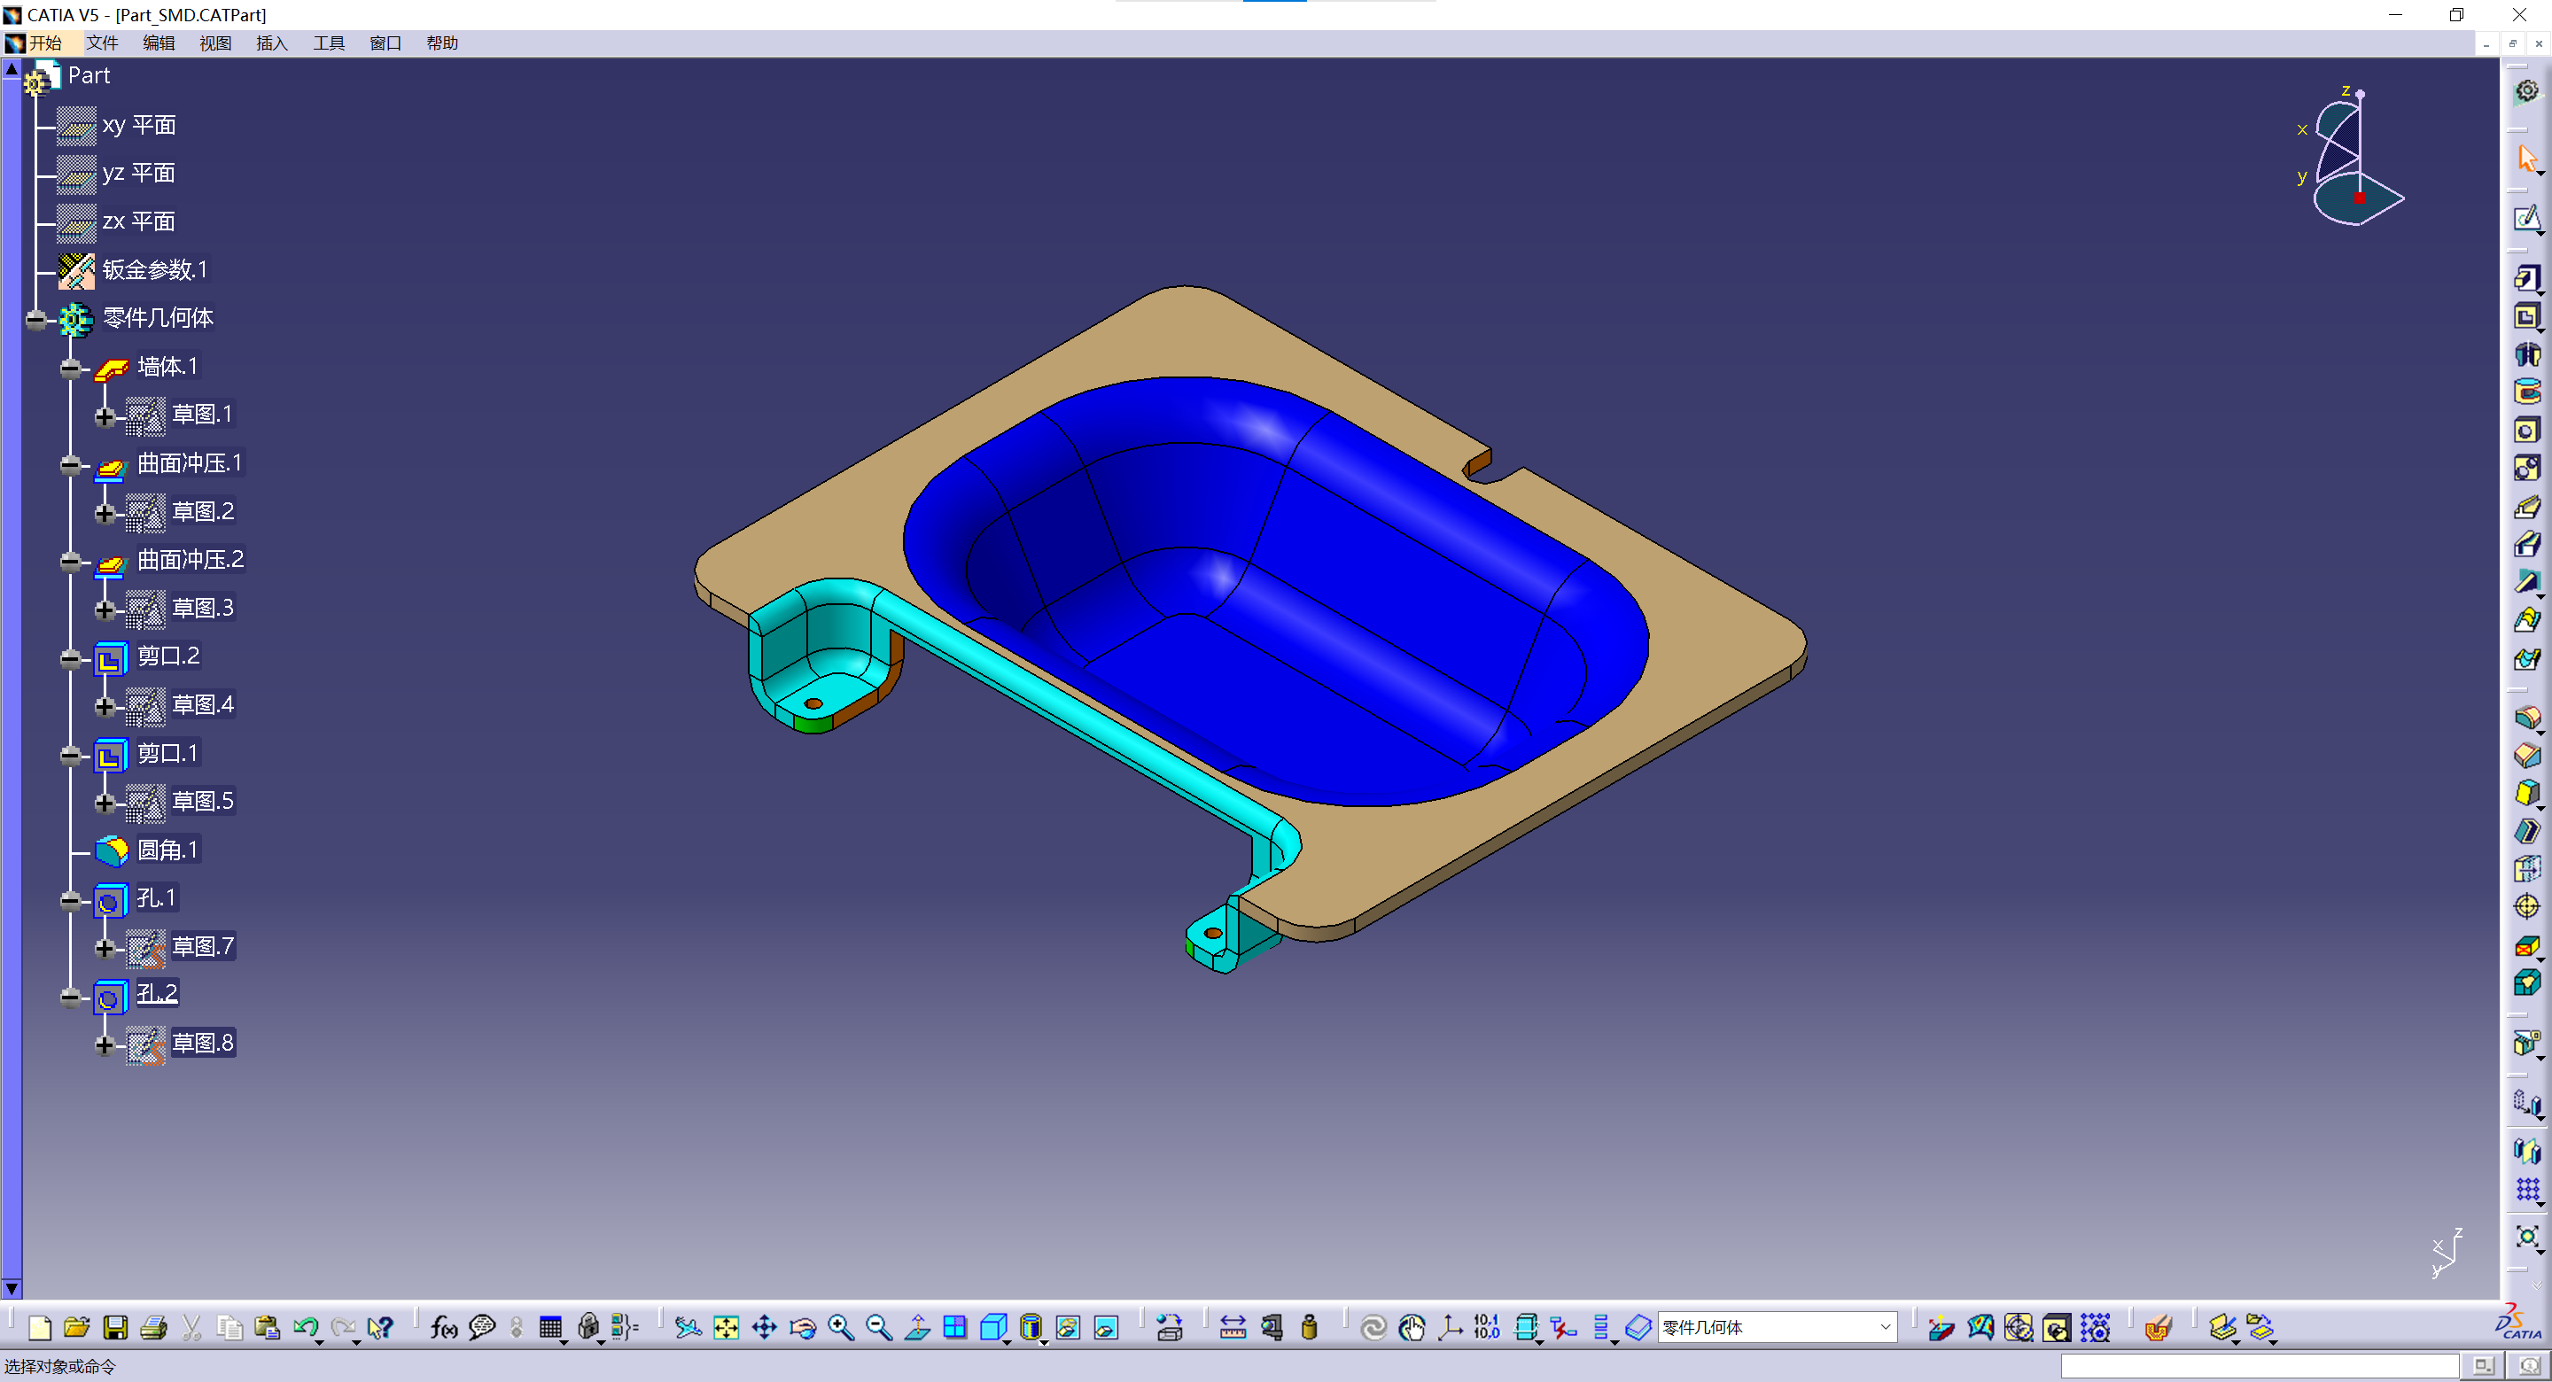Screen dimensions: 2552x1382
Task: Click the command input field in status bar
Action: click(2259, 1366)
